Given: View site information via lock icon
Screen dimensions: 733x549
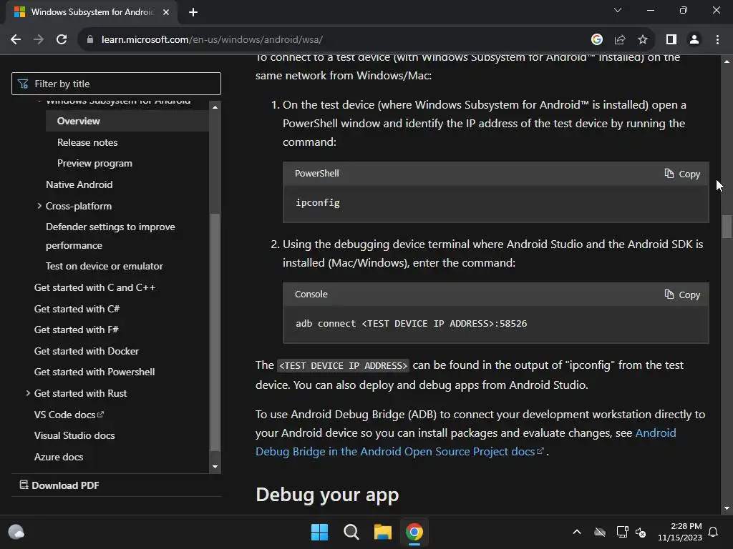Looking at the screenshot, I should [90, 39].
